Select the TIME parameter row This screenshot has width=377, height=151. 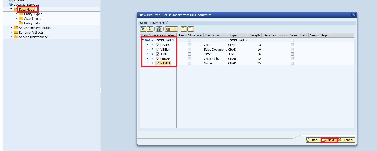(165, 54)
